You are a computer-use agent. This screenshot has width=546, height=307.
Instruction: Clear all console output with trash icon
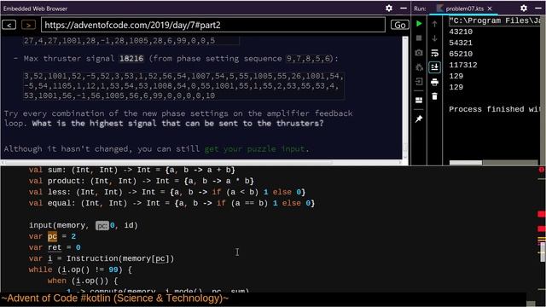click(434, 96)
